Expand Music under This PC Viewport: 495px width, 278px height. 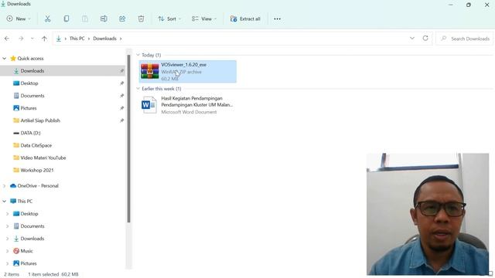pyautogui.click(x=8, y=251)
